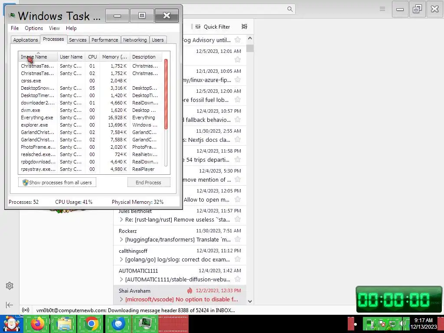Viewport: 444px width, 333px height.
Task: Click the online status radio icon in status bar
Action: (x=26, y=310)
